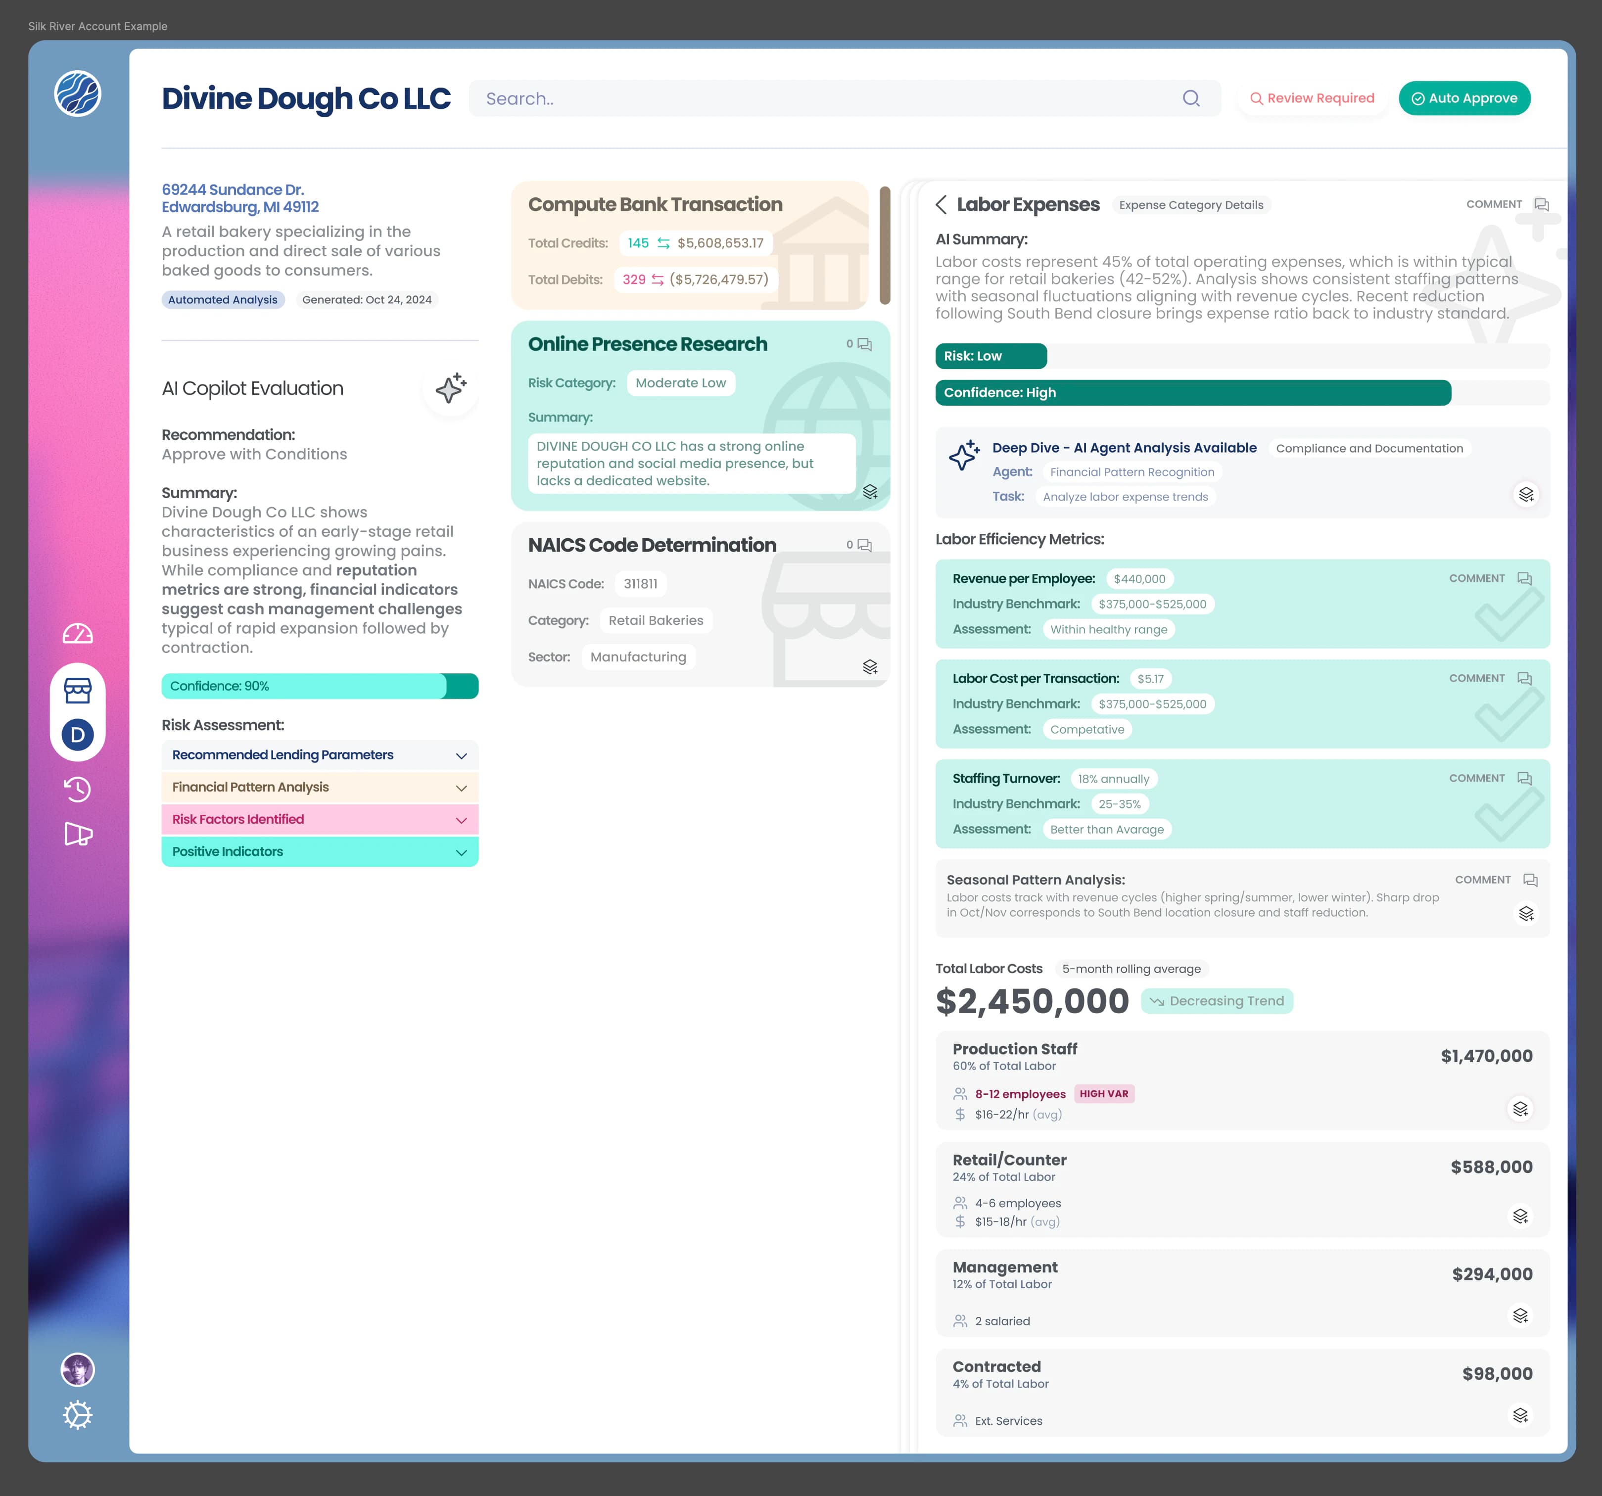Image resolution: width=1602 pixels, height=1496 pixels.
Task: Click the megaphone sidebar icon
Action: [77, 834]
